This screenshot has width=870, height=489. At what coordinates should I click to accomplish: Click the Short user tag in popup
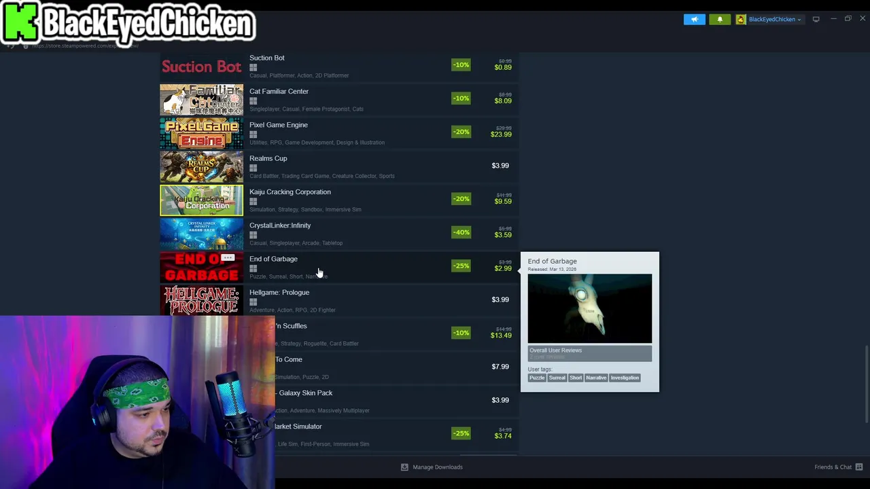coord(576,378)
